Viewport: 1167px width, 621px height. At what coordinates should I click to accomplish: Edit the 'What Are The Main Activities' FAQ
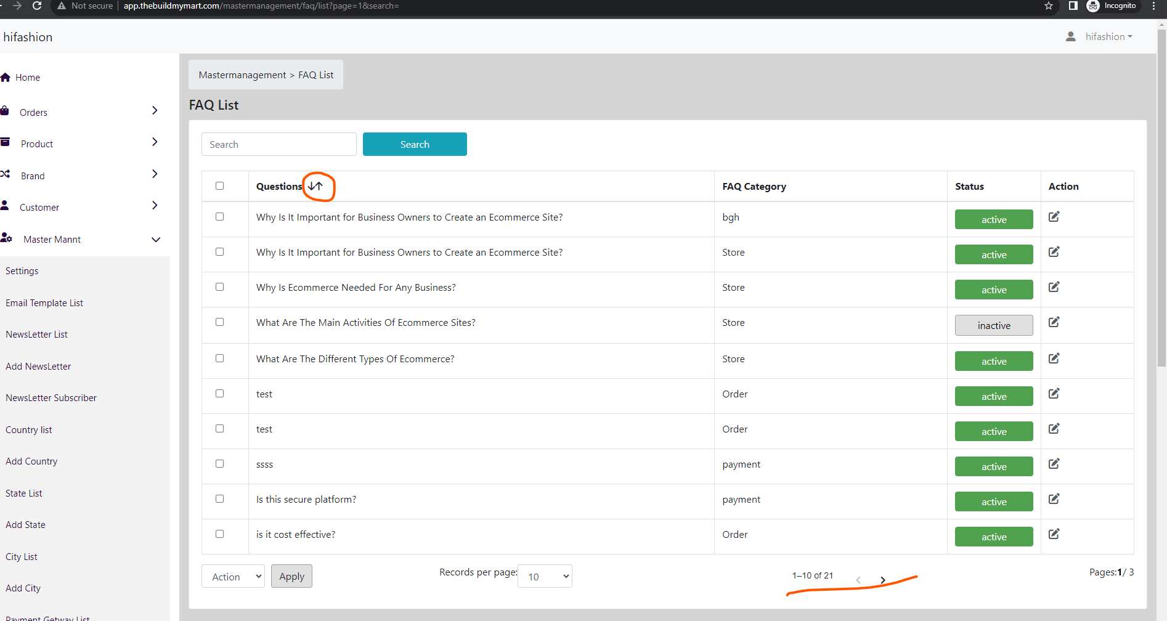click(1054, 322)
